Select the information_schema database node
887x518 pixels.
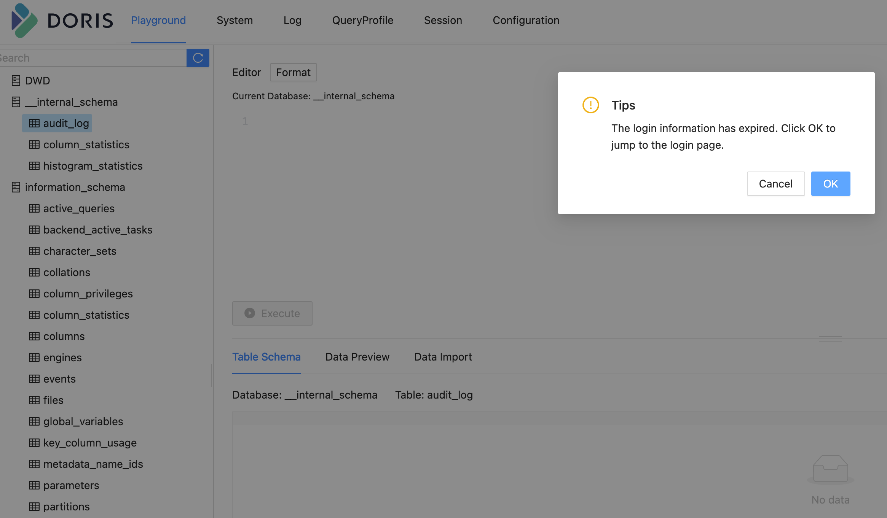pos(75,187)
